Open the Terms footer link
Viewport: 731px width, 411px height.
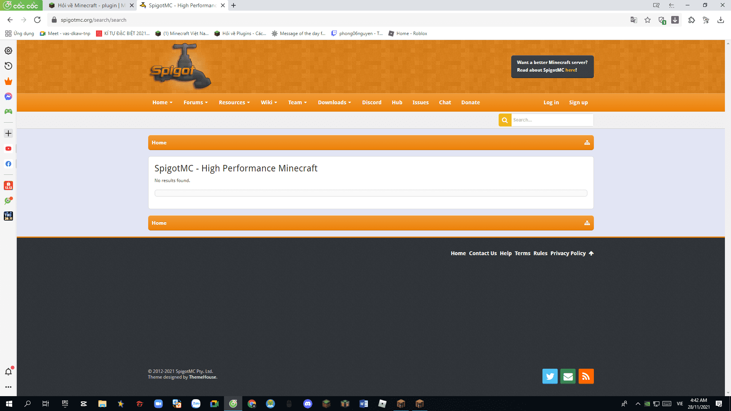522,253
